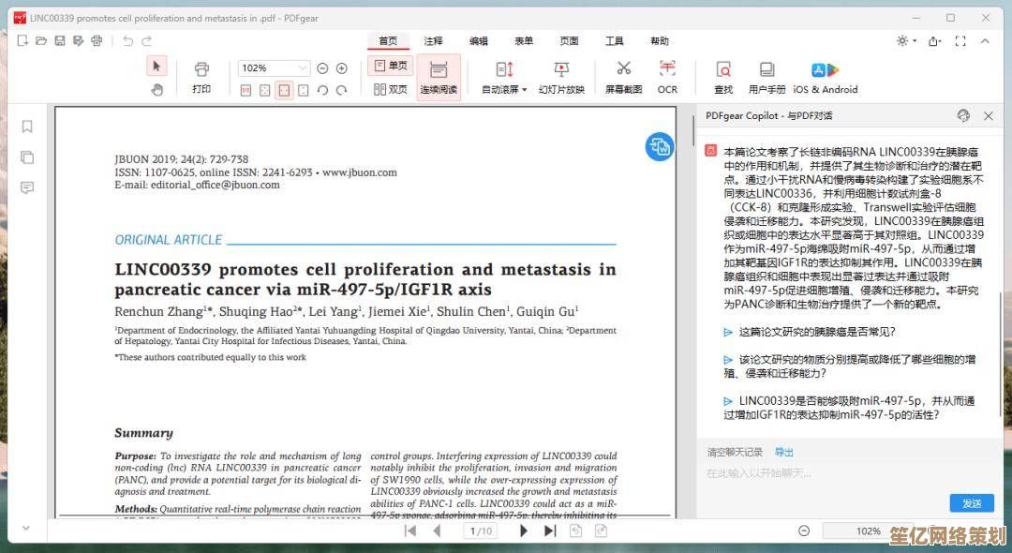The height and width of the screenshot is (553, 1012).
Task: Rotate page counterclockwise
Action: point(322,90)
